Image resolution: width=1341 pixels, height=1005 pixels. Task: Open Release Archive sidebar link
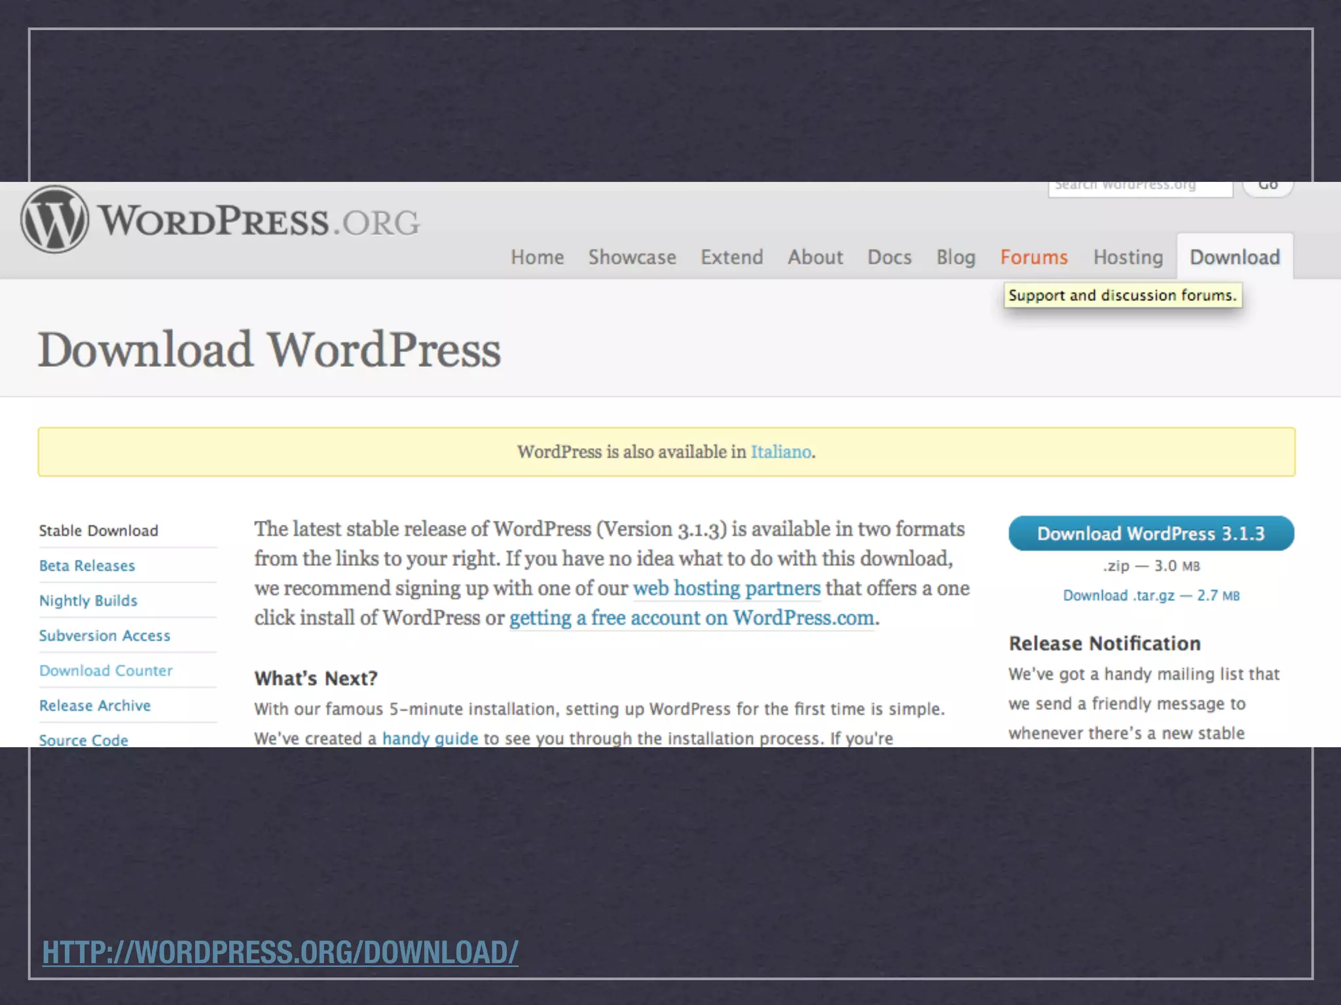pyautogui.click(x=95, y=705)
